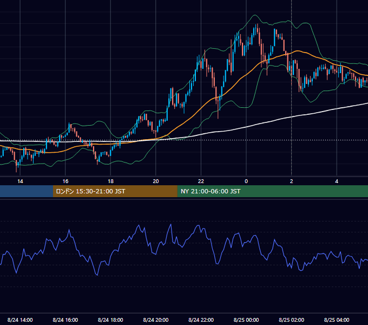
Task: Click hour label 20 on price chart axis
Action: point(156,181)
